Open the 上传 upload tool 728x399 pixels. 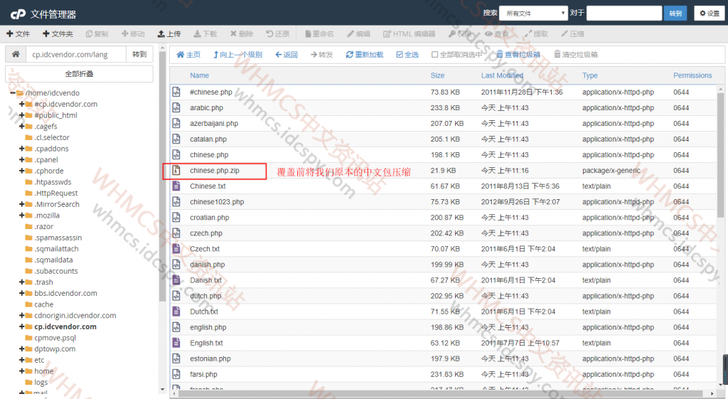point(169,34)
